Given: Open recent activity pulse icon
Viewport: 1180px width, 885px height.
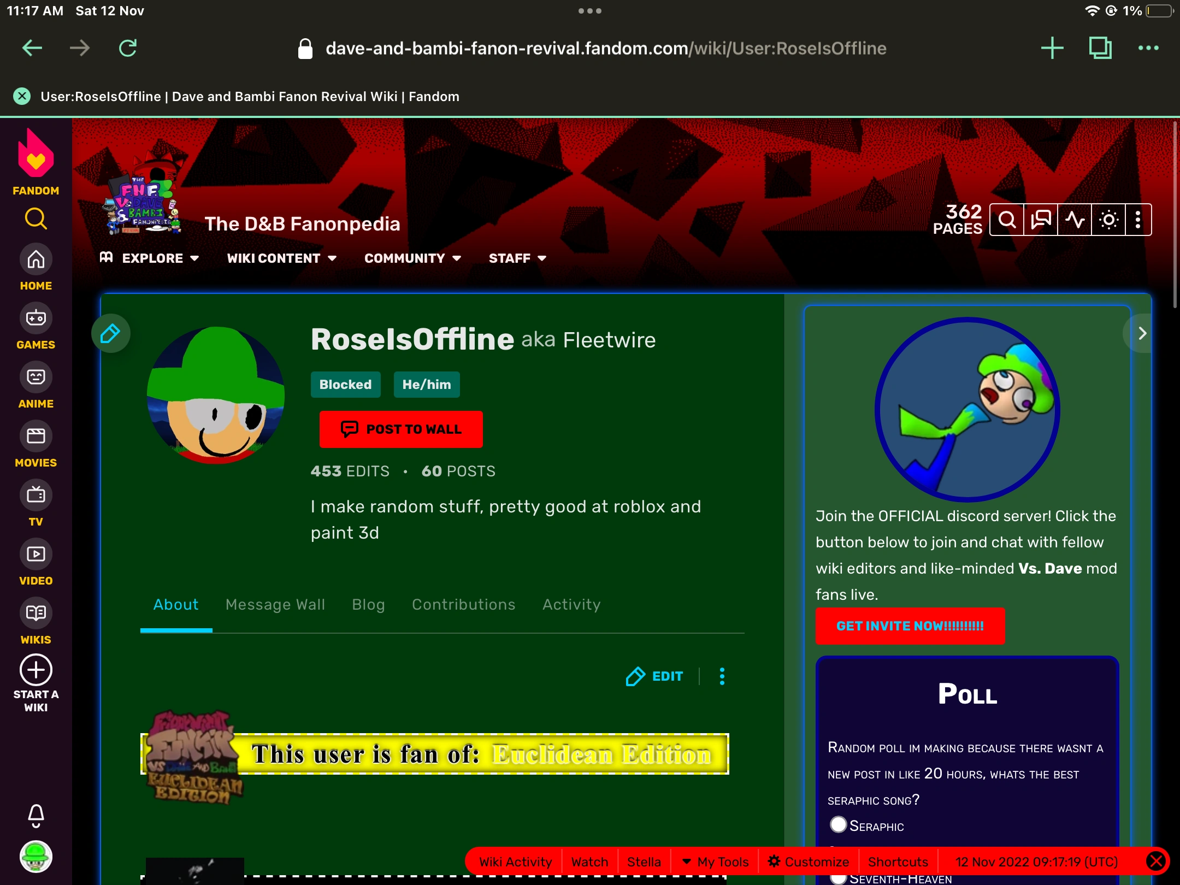Looking at the screenshot, I should [x=1075, y=220].
